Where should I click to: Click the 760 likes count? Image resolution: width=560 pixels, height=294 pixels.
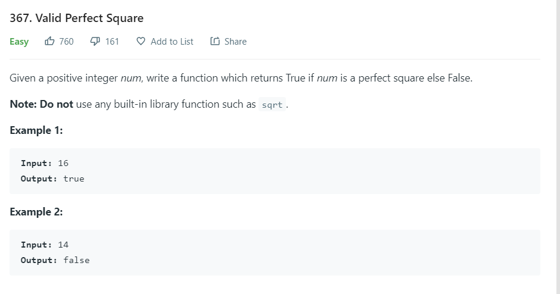coord(67,42)
